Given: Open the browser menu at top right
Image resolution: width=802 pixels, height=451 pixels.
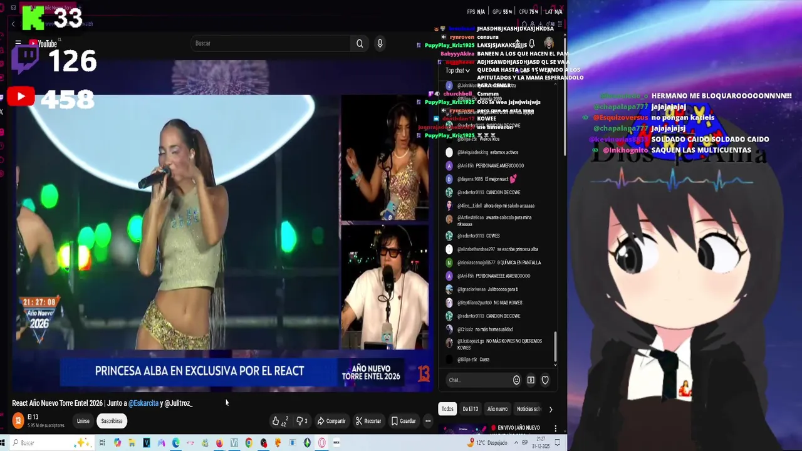Looking at the screenshot, I should 560,24.
